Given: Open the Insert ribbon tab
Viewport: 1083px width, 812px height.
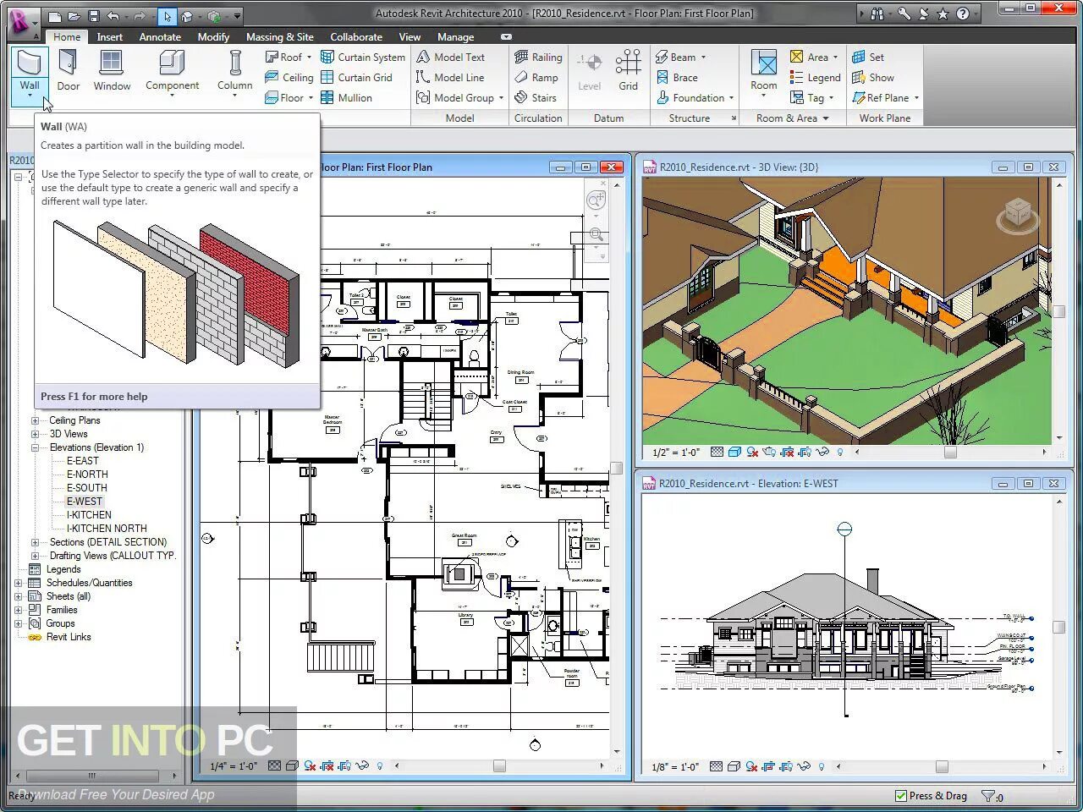Looking at the screenshot, I should click(x=109, y=37).
